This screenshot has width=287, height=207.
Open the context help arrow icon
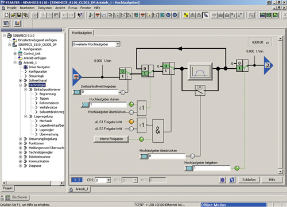pyautogui.click(x=80, y=15)
